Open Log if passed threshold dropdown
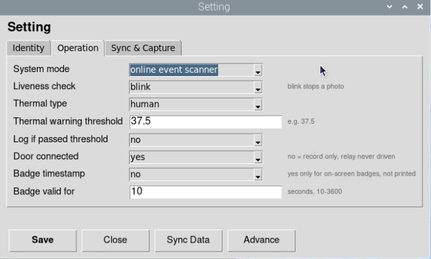Image resolution: width=431 pixels, height=259 pixels. pyautogui.click(x=195, y=140)
